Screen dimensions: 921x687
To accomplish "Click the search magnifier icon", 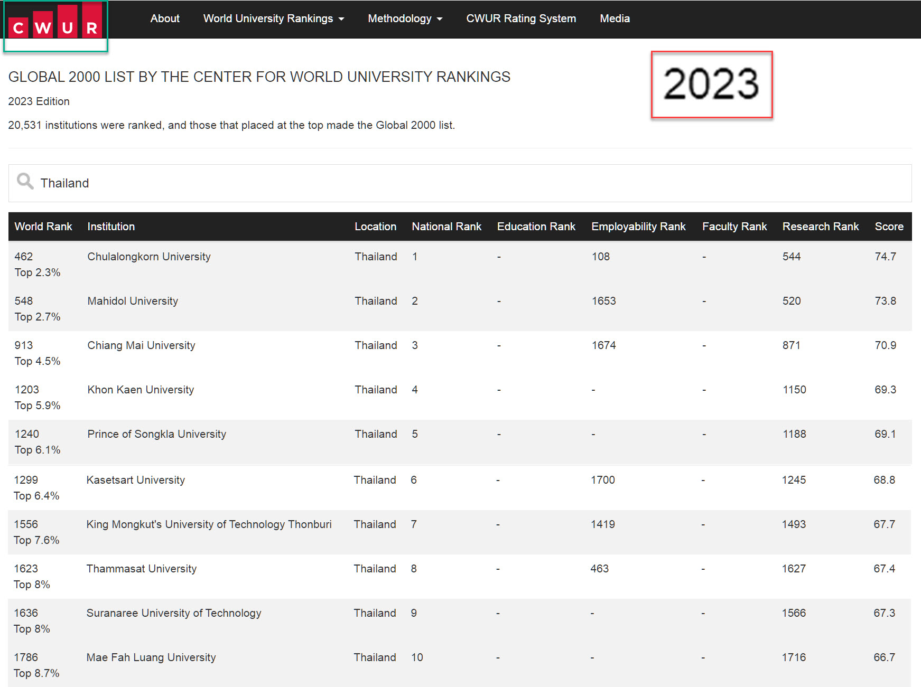I will pos(25,181).
